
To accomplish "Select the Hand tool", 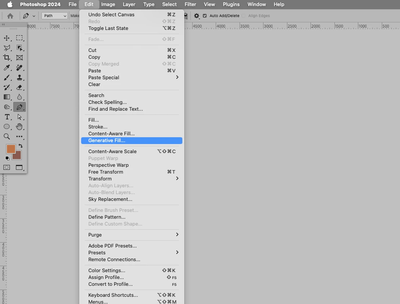I will click(19, 127).
